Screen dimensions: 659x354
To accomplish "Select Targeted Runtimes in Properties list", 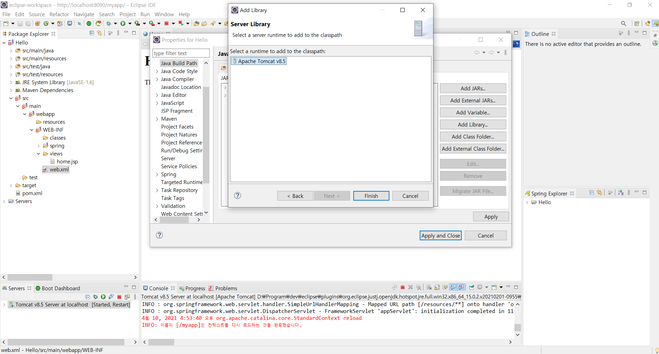I will click(182, 182).
